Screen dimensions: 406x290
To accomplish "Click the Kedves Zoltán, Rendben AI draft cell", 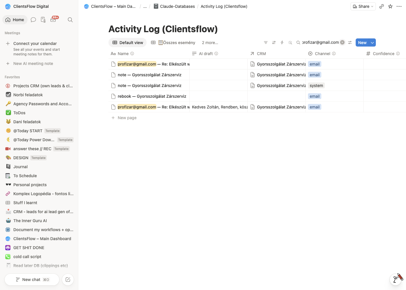I will pos(218,107).
